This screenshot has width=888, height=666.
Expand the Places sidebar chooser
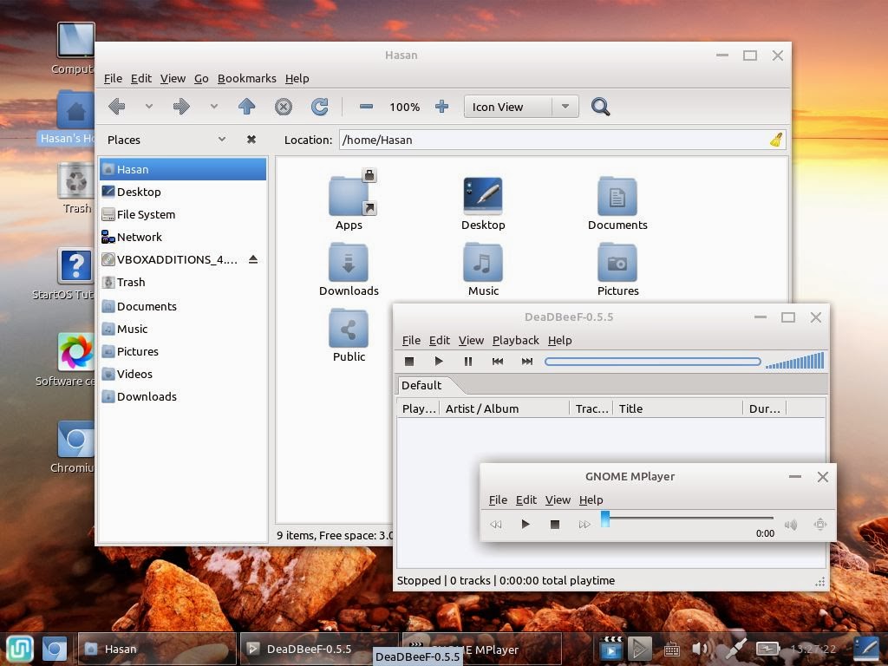pos(222,140)
